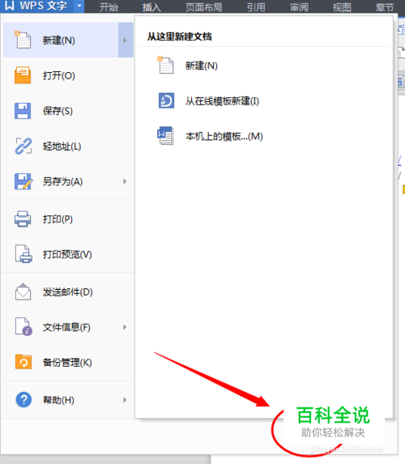Image resolution: width=405 pixels, height=464 pixels.
Task: Click the orange 备份管理(K) folder icon
Action: [x=23, y=362]
